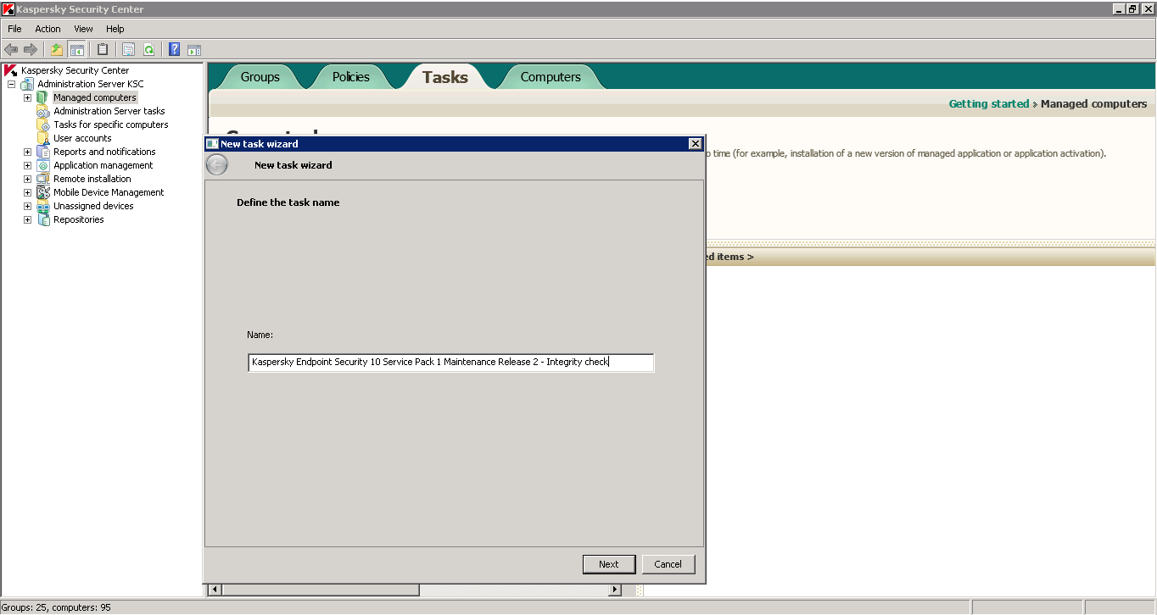Click the green Refresh icon in the toolbar

(x=148, y=50)
